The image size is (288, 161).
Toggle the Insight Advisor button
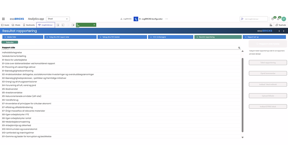pos(46,25)
